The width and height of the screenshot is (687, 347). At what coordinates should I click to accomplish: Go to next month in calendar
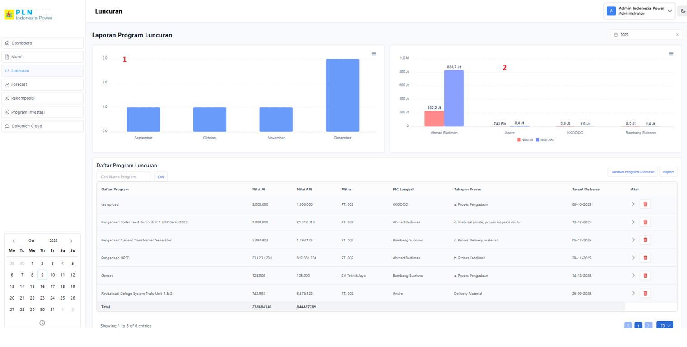coord(71,241)
